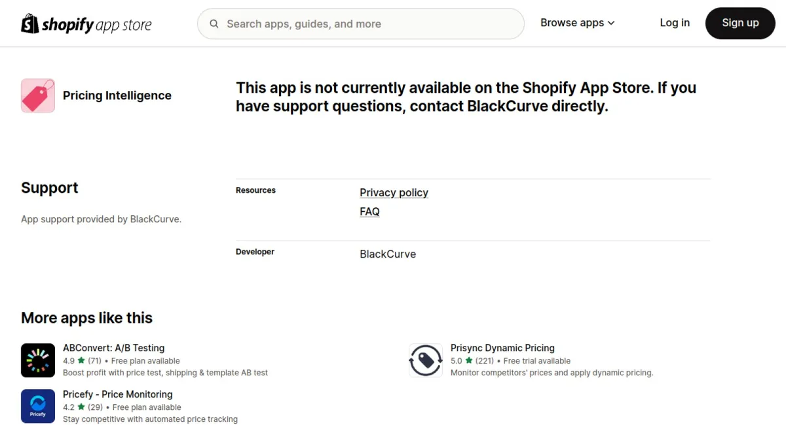Click the ABConvert rating star
Image resolution: width=786 pixels, height=425 pixels.
coord(81,360)
